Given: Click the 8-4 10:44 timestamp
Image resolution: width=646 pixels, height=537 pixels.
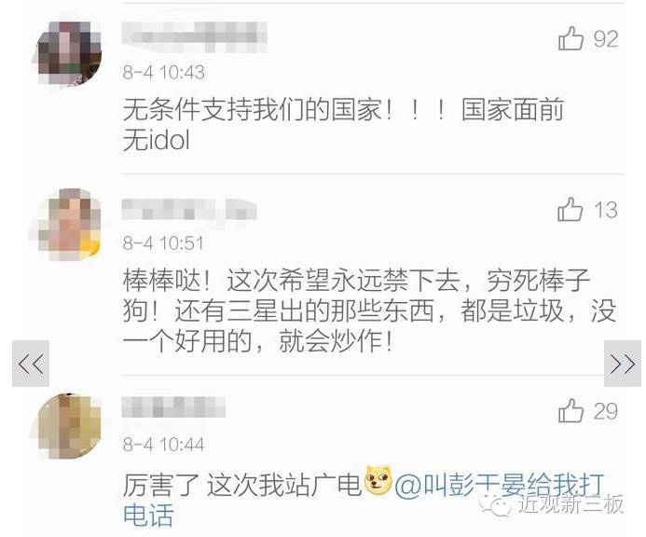Looking at the screenshot, I should (x=163, y=445).
